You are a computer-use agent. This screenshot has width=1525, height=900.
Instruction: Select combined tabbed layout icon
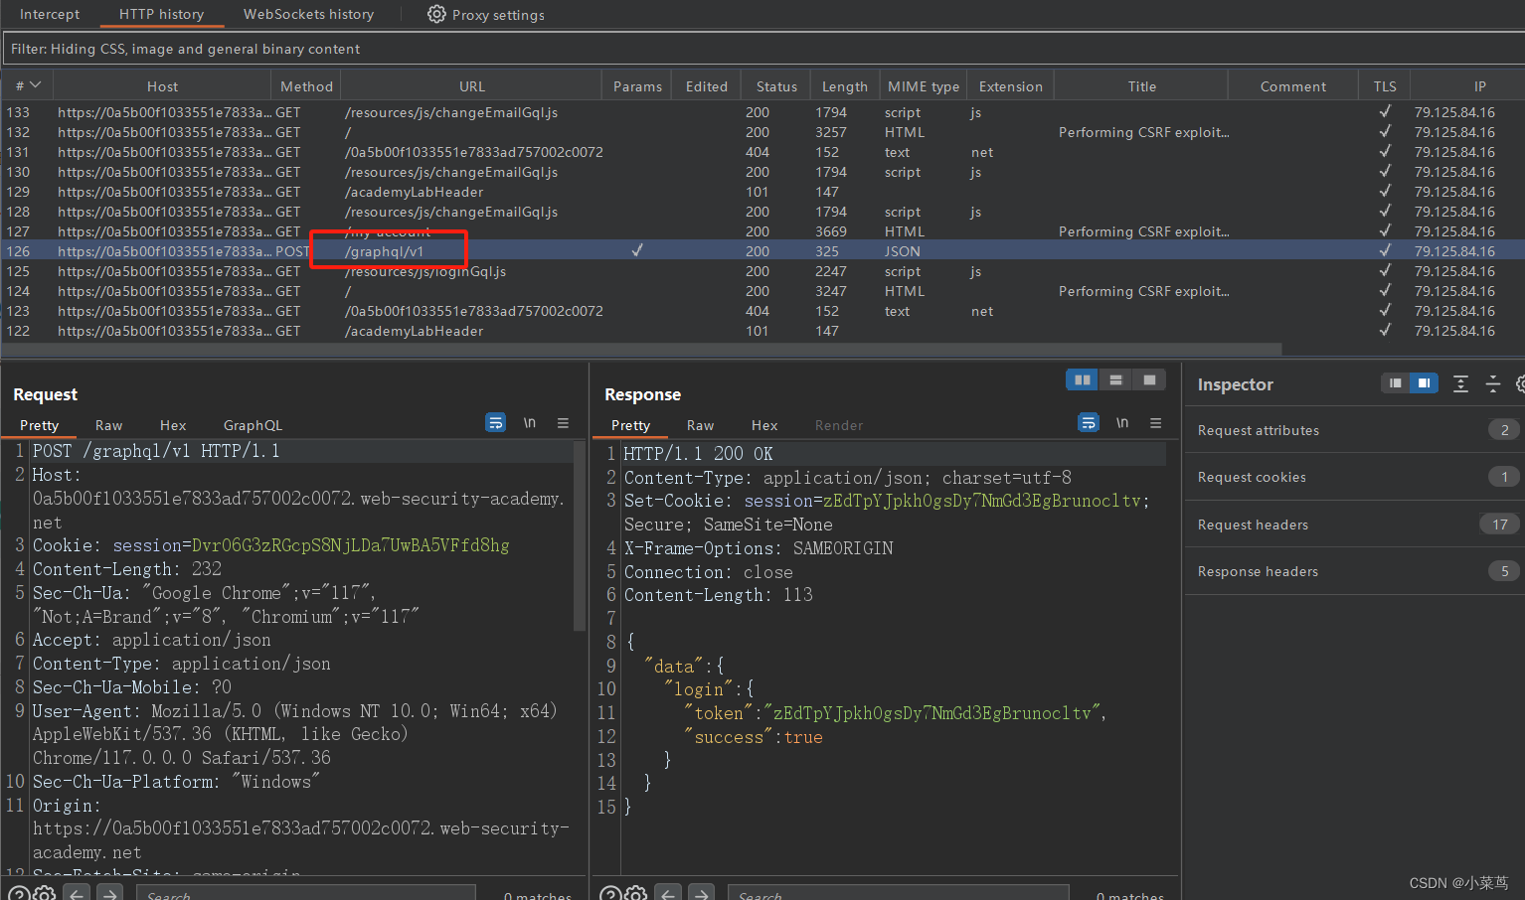click(x=1149, y=379)
